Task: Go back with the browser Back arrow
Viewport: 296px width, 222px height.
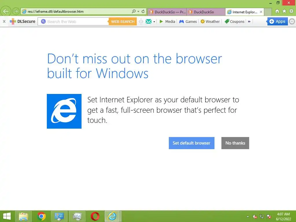Action: (6, 11)
